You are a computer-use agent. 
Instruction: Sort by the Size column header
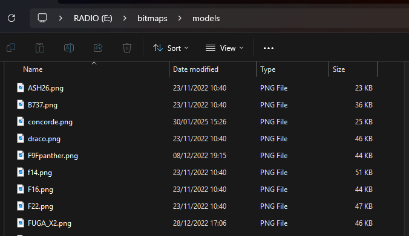coord(339,69)
